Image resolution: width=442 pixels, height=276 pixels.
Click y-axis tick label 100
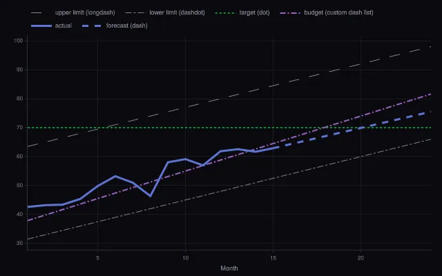click(x=19, y=41)
